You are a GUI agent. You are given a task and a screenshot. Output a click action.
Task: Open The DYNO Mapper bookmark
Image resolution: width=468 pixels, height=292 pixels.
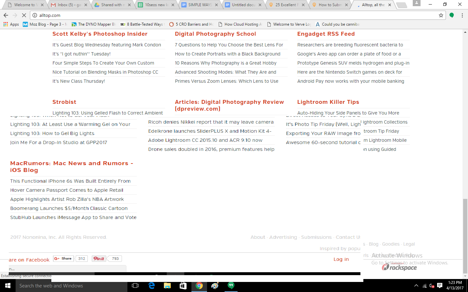(94, 24)
